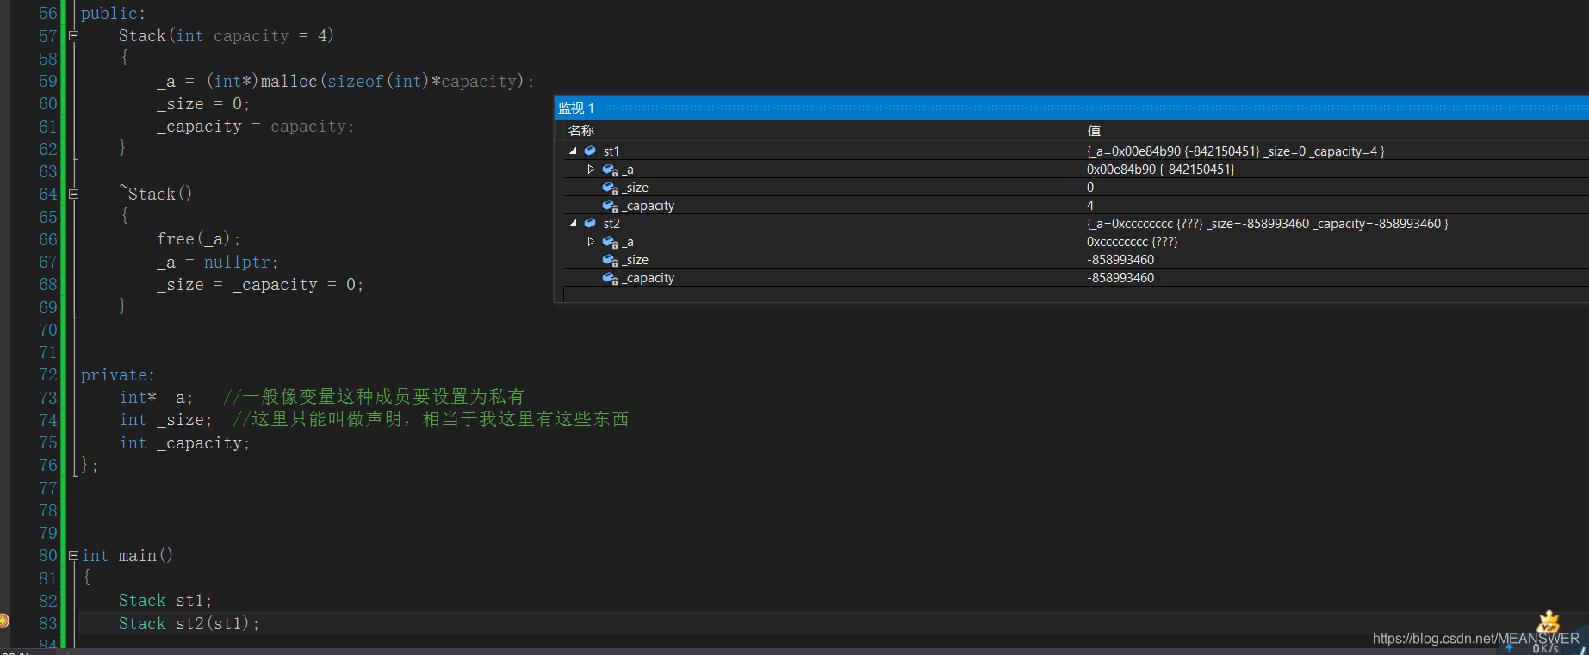Click the _size field icon under st1
The image size is (1589, 655).
coord(610,188)
